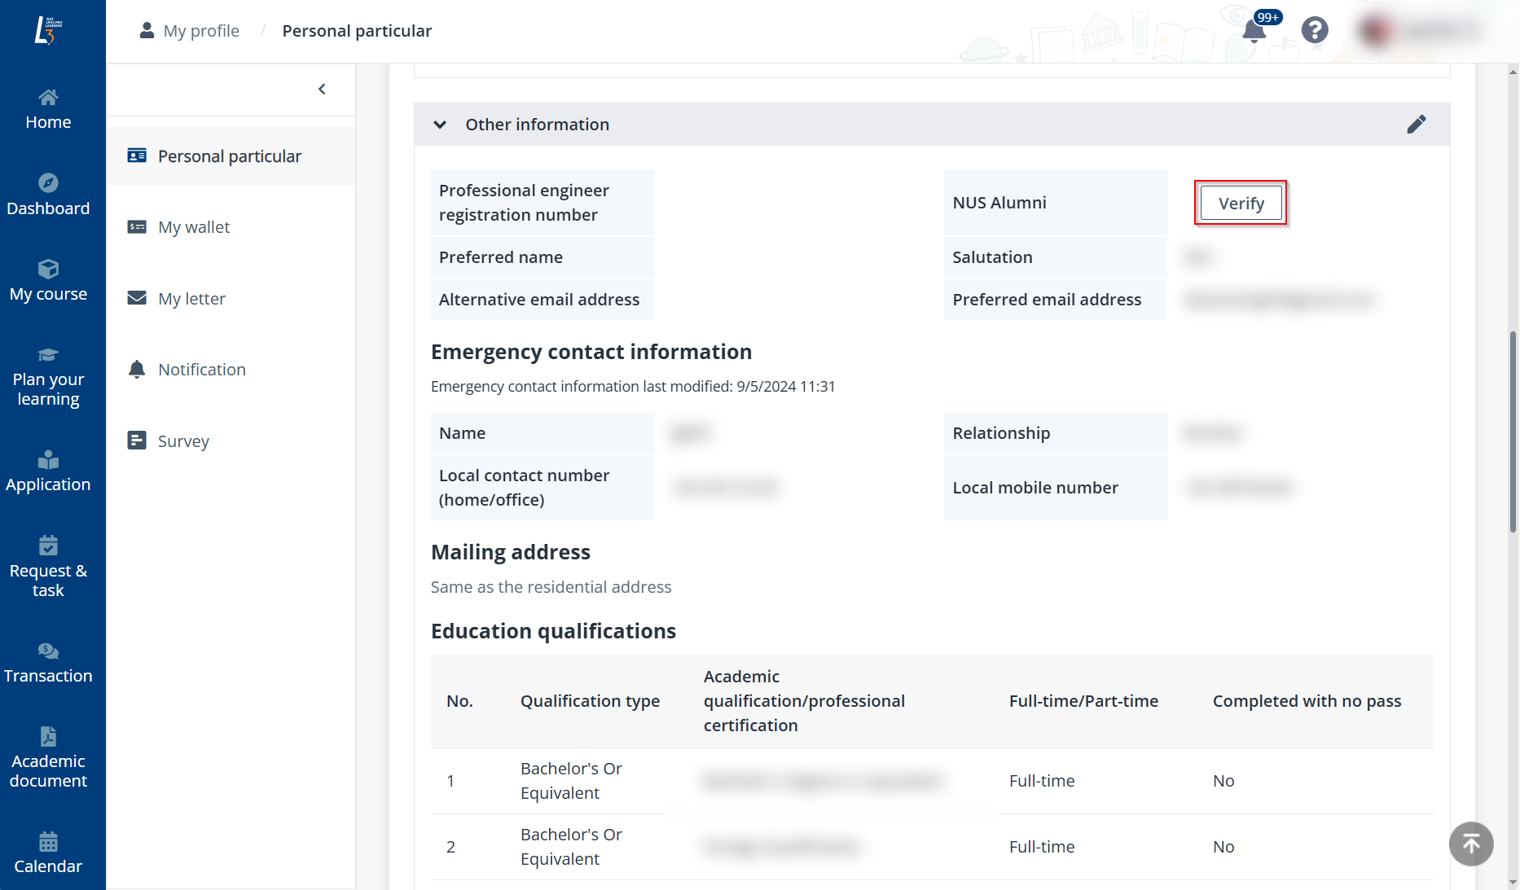Click the Education qualifications heading
Viewport: 1520px width, 890px height.
553,631
